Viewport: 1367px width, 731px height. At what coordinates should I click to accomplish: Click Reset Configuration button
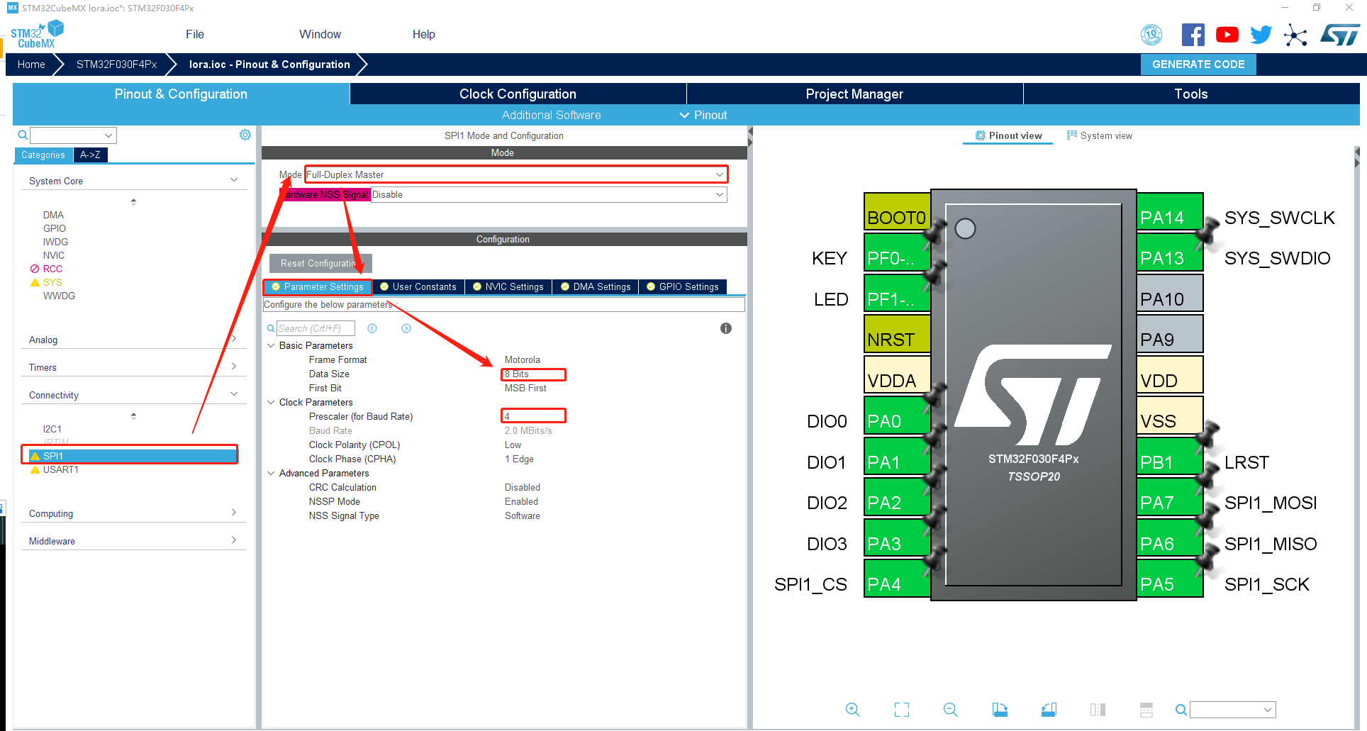click(x=320, y=263)
